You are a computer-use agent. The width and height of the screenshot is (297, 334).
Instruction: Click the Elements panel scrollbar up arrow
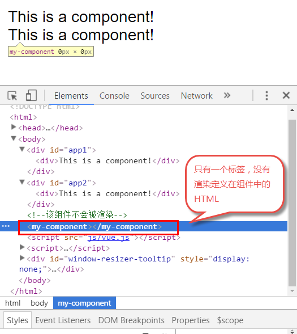(292, 110)
